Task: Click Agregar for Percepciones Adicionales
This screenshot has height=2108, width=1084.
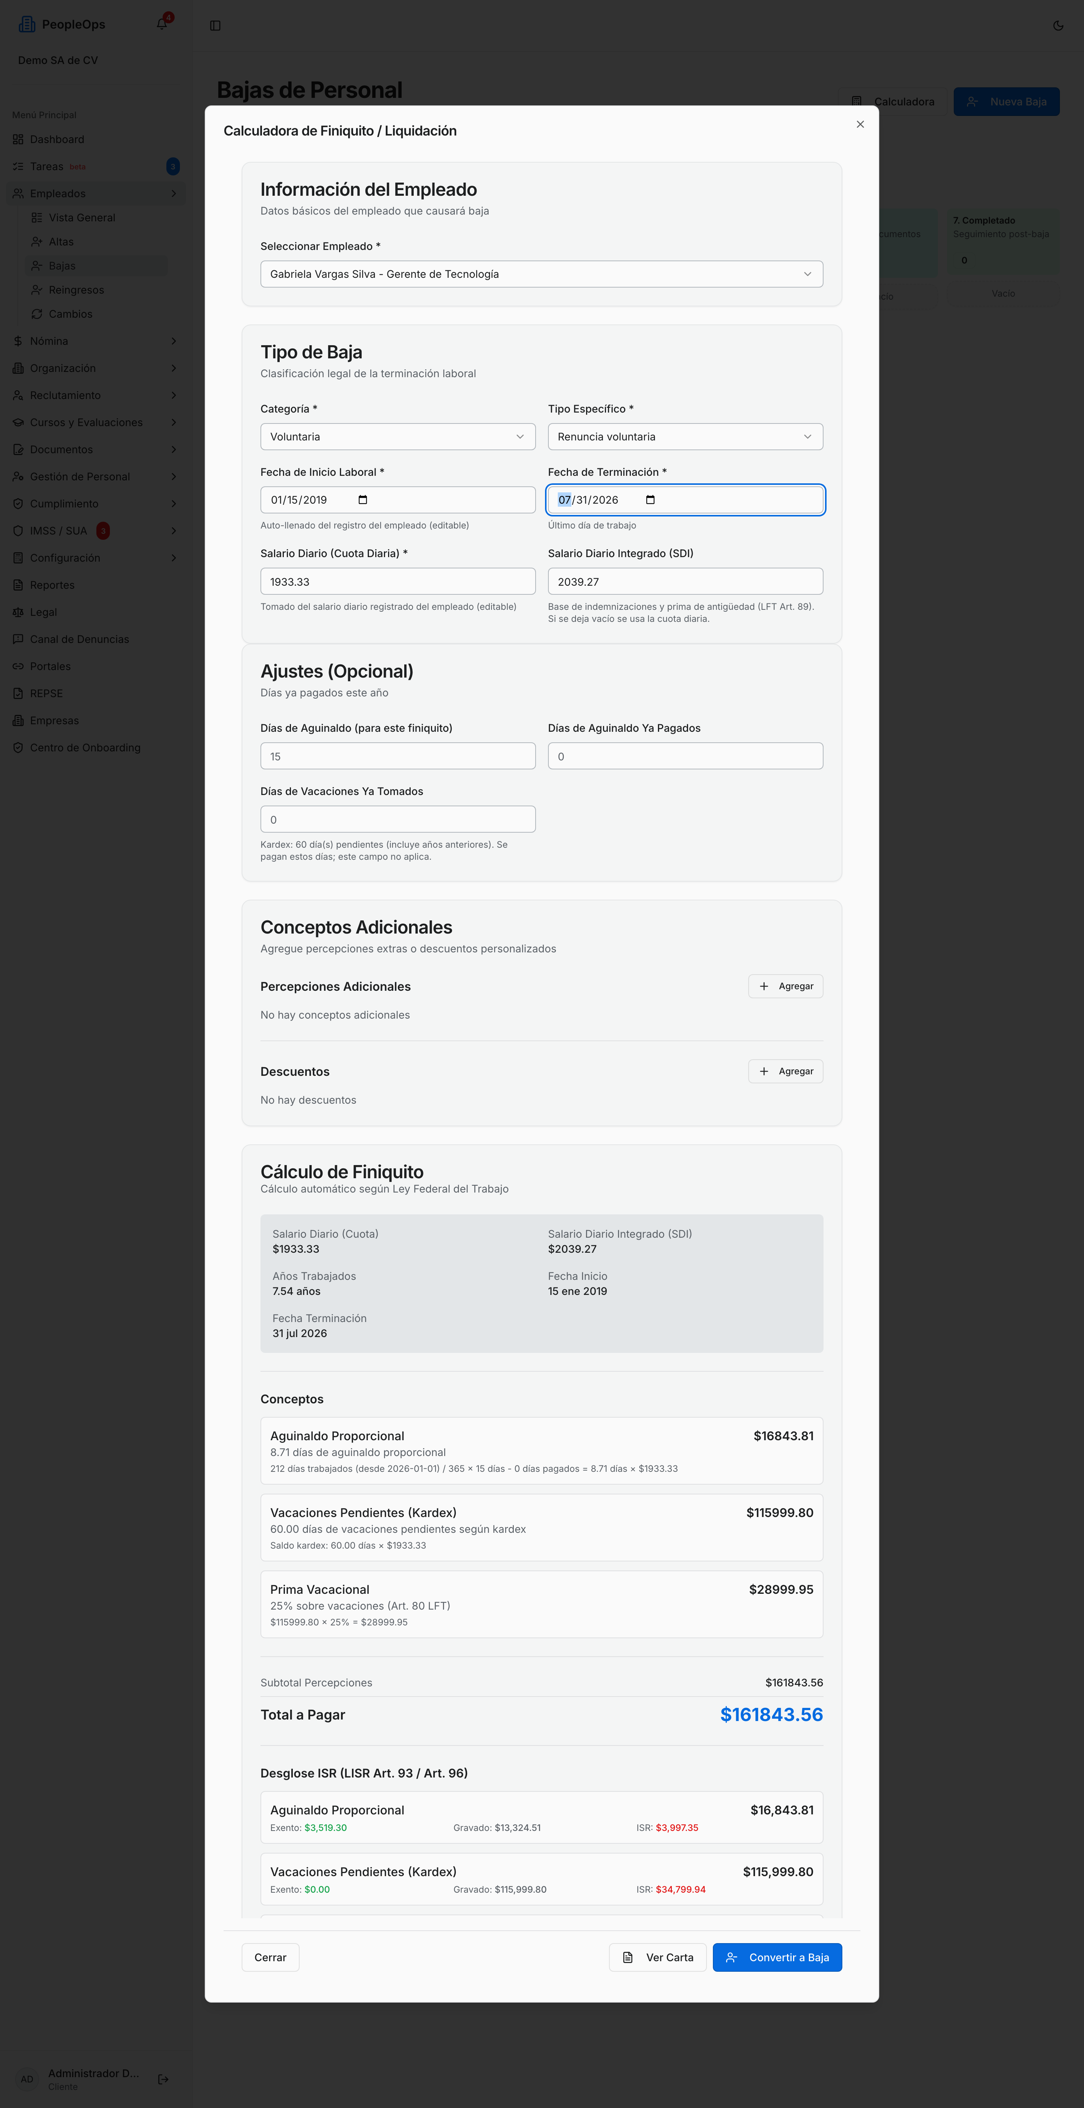Action: tap(786, 986)
